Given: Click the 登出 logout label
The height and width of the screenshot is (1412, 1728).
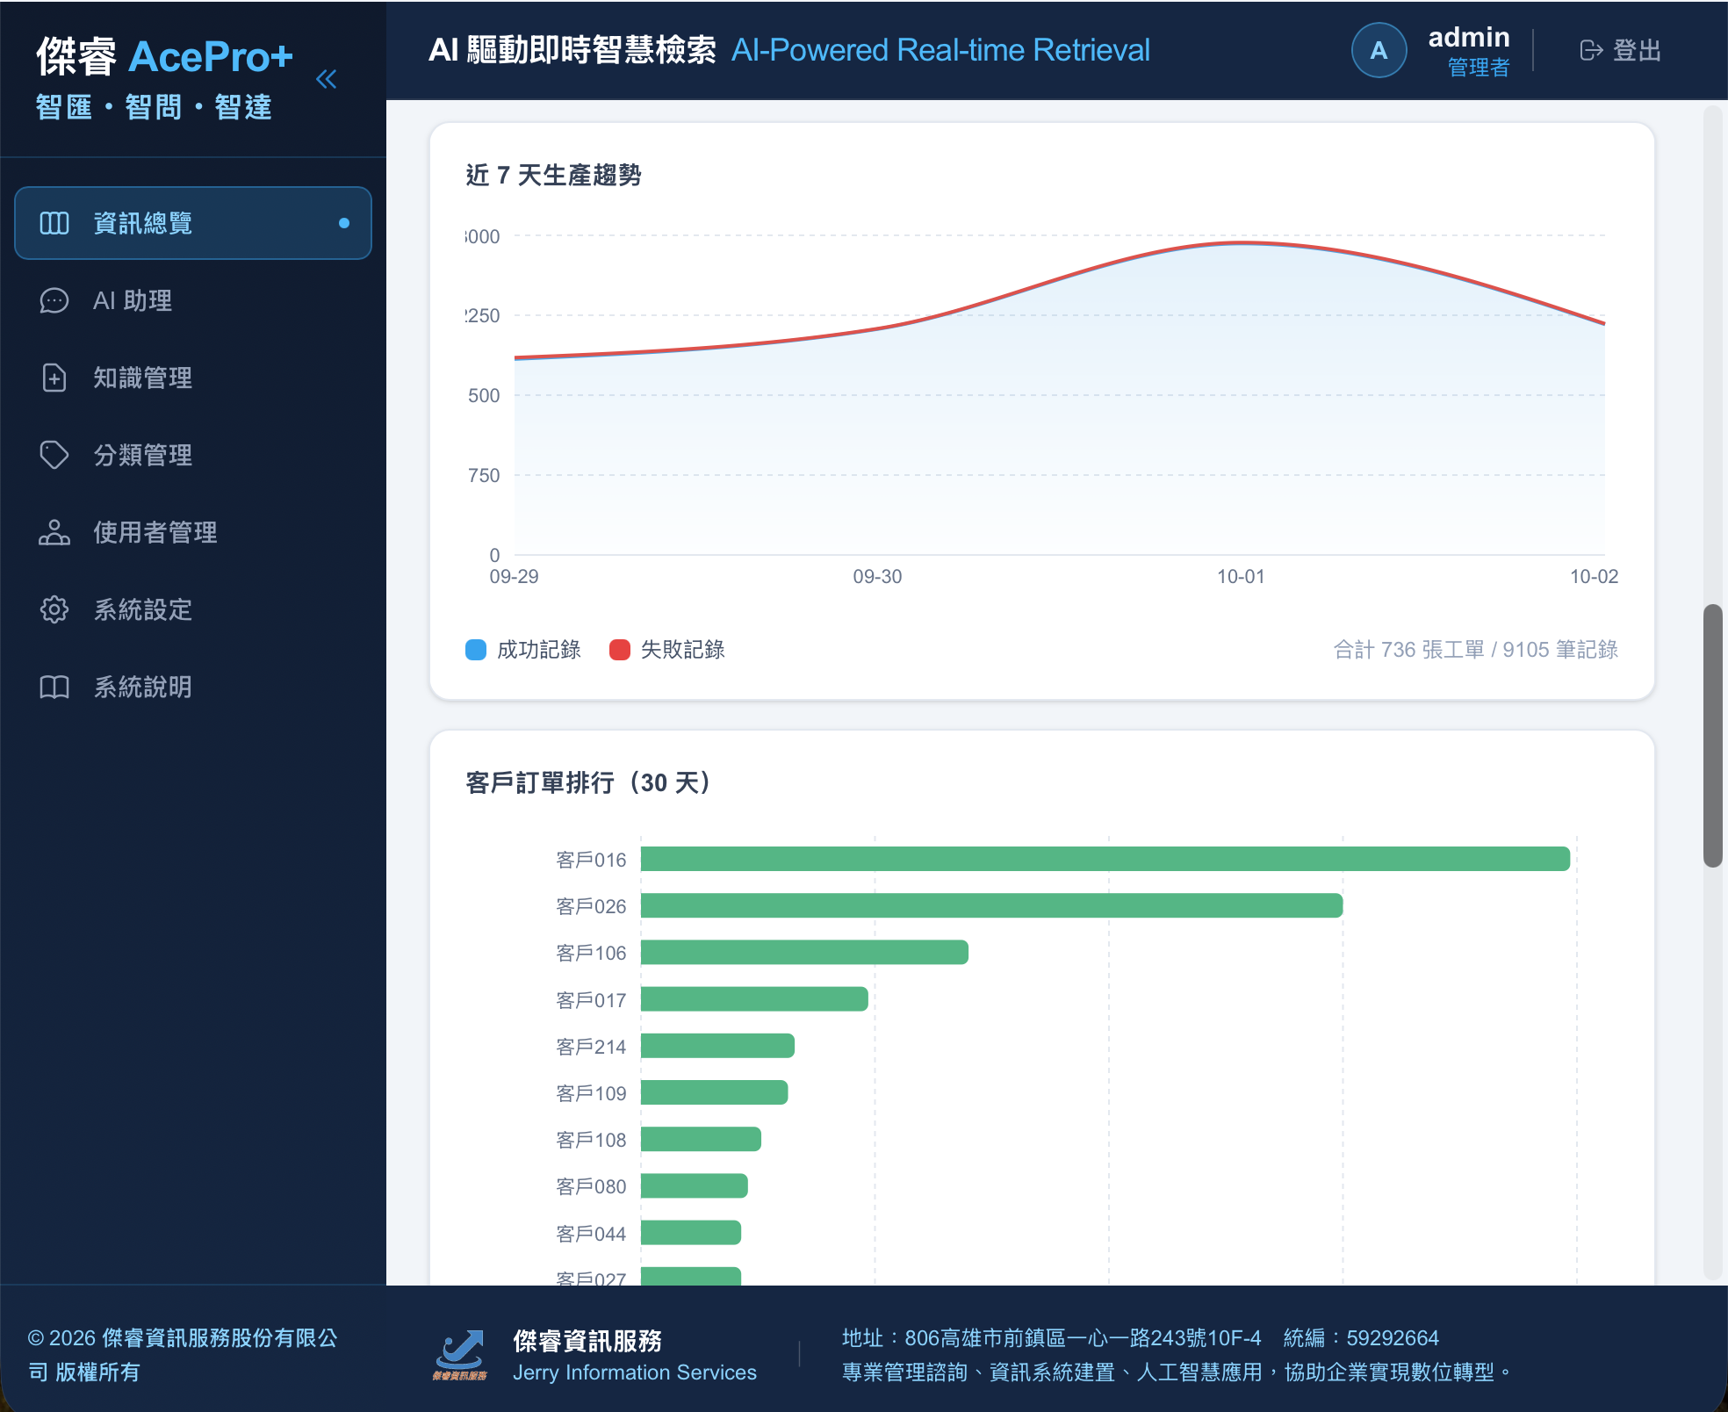Looking at the screenshot, I should click(x=1638, y=50).
